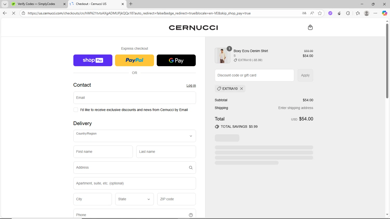This screenshot has height=219, width=390.
Task: Click the struck-through $59.99 price
Action: [309, 51]
